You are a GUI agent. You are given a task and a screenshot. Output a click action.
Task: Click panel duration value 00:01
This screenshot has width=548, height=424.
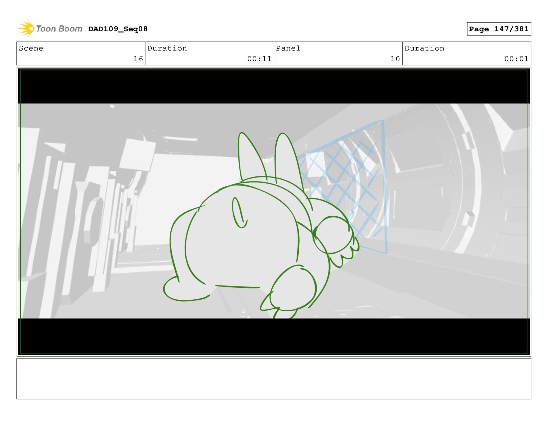[516, 59]
